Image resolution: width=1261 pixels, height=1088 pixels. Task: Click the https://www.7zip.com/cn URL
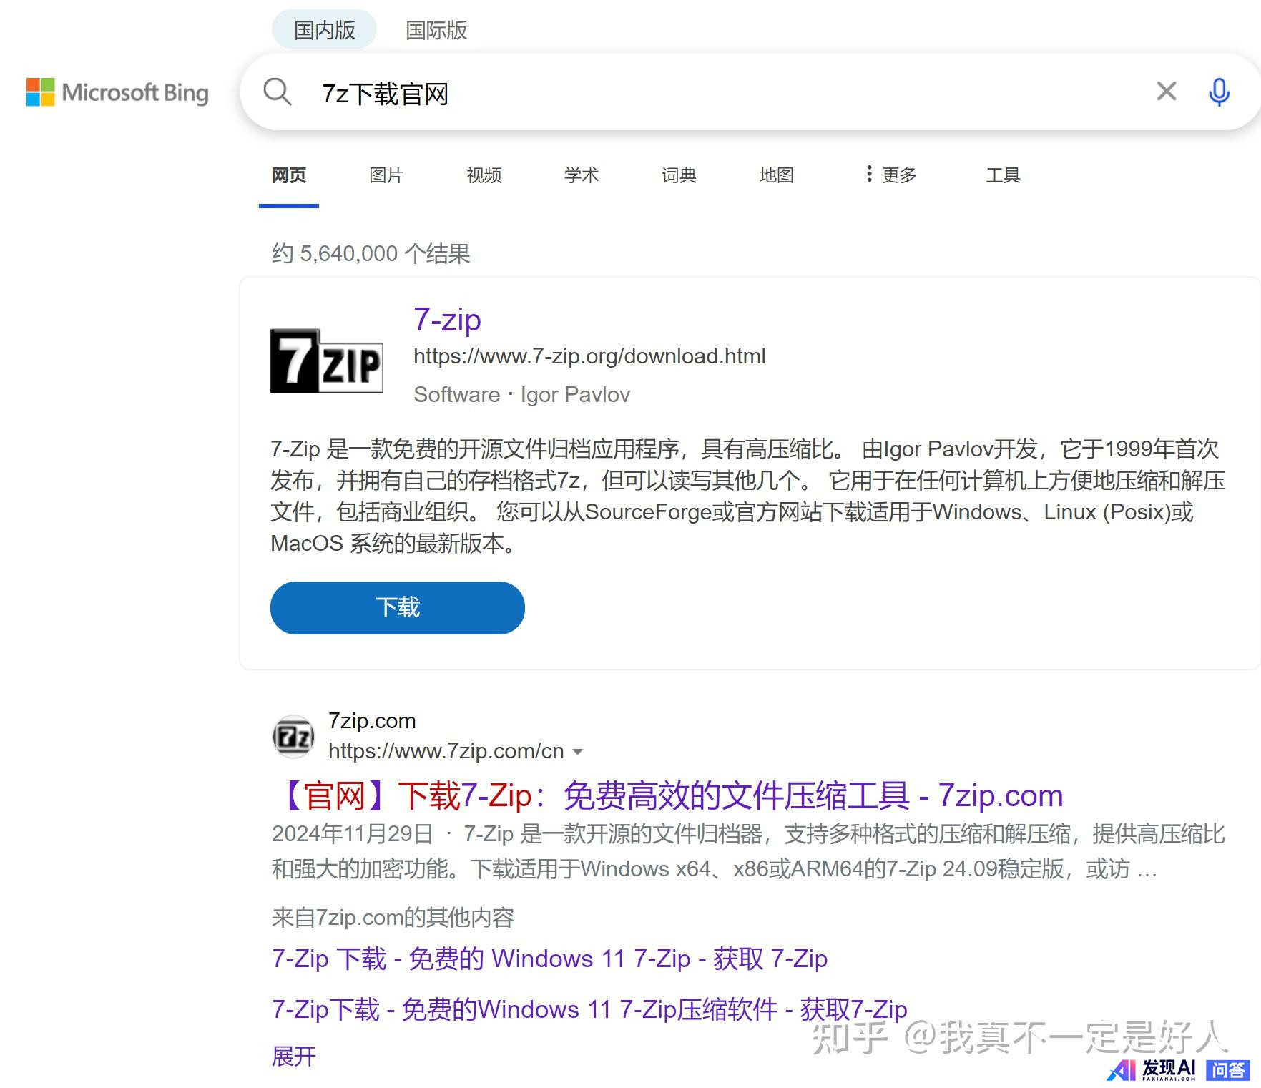[446, 751]
